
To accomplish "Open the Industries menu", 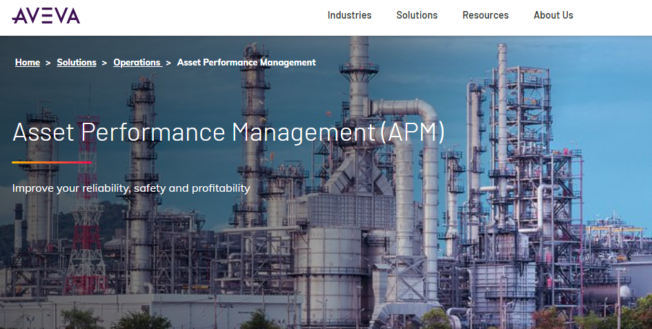I will click(349, 15).
